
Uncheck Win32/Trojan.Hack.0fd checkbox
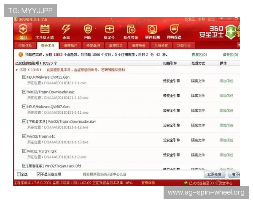coord(24,166)
